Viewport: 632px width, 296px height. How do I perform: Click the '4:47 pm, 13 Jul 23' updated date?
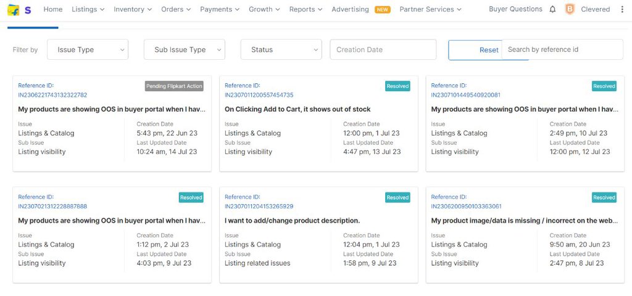coord(372,152)
